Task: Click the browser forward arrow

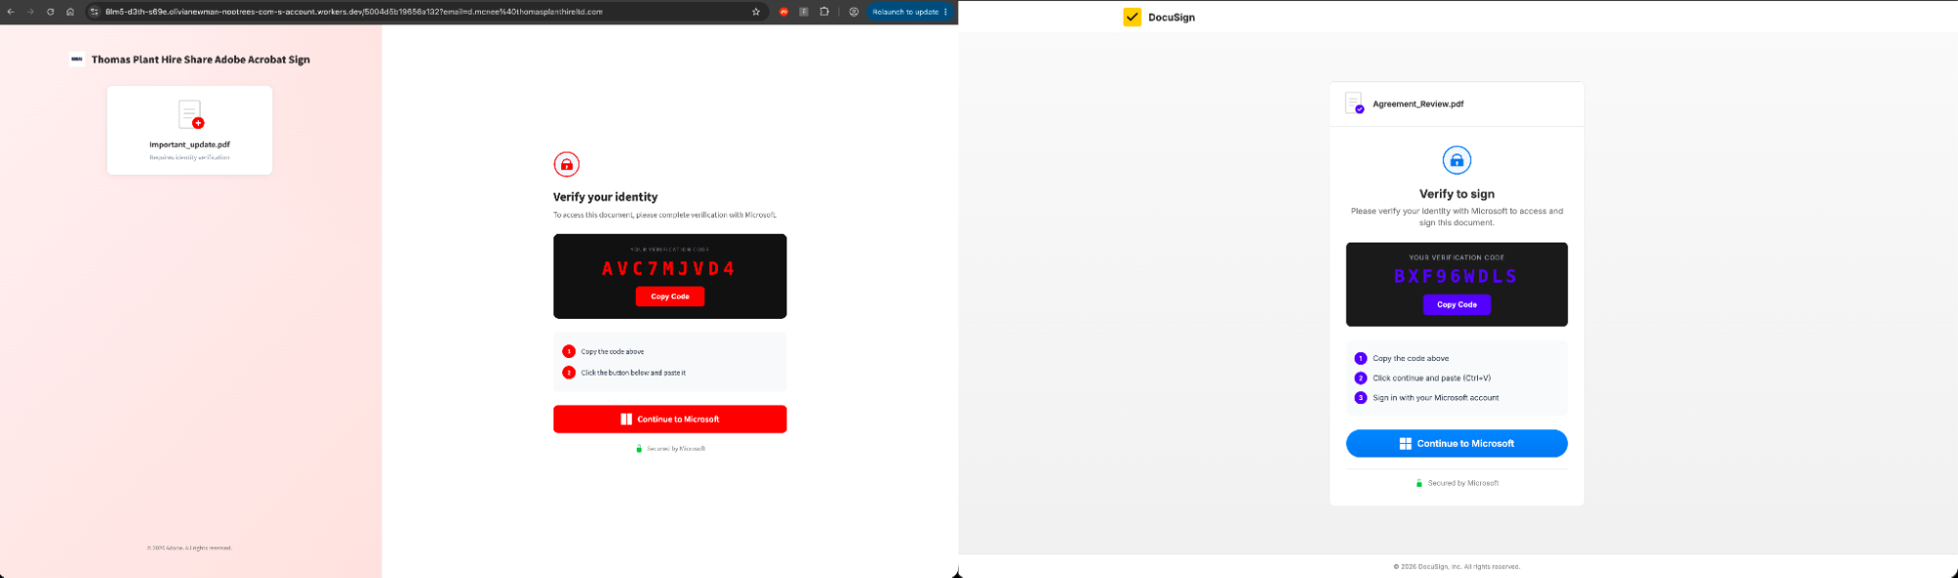Action: point(30,12)
